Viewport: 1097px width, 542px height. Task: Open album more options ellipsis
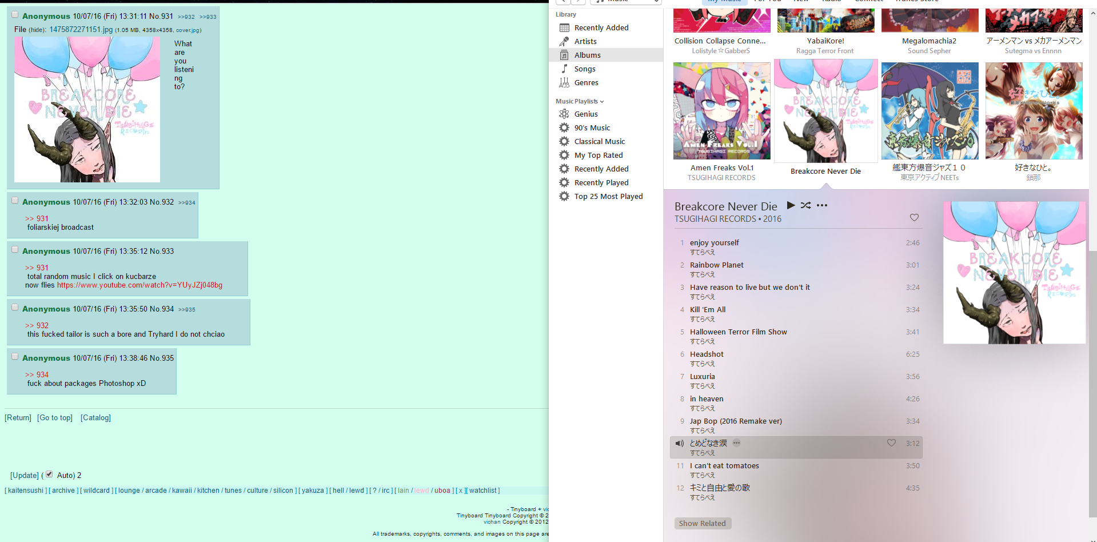(822, 205)
